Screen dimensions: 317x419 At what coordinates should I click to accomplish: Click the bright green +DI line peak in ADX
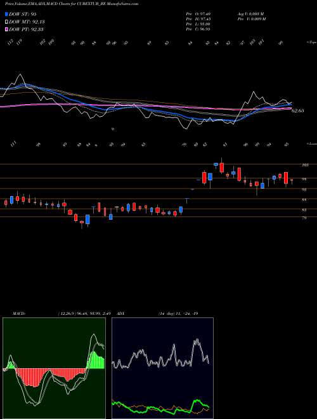(x=197, y=401)
